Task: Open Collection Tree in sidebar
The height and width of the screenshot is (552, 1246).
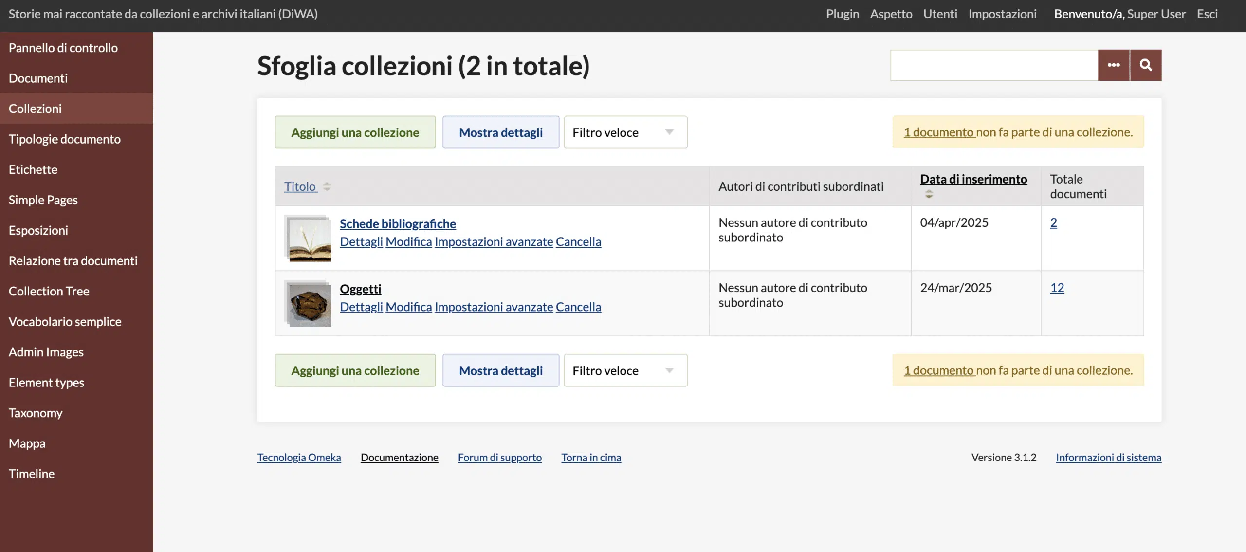Action: pyautogui.click(x=76, y=291)
